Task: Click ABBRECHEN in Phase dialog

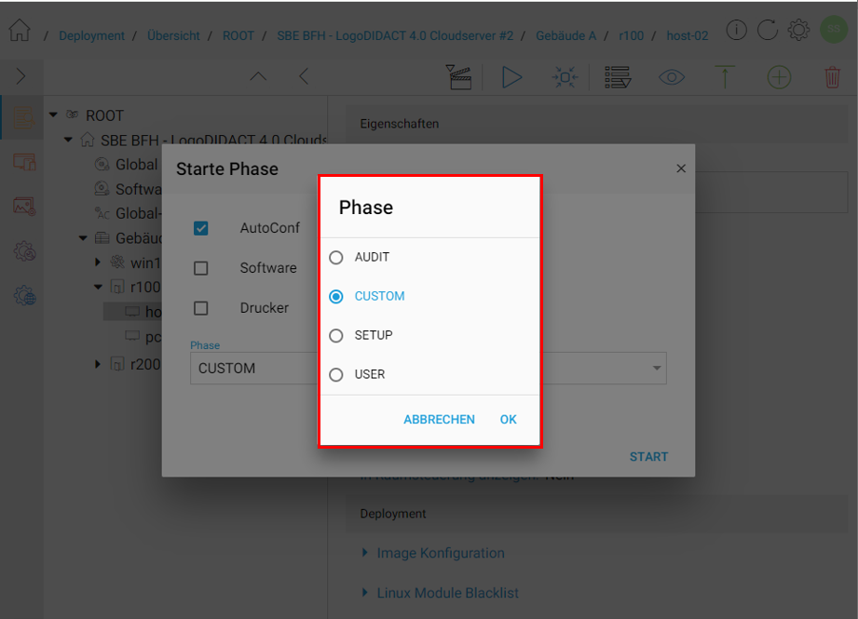Action: pyautogui.click(x=439, y=420)
